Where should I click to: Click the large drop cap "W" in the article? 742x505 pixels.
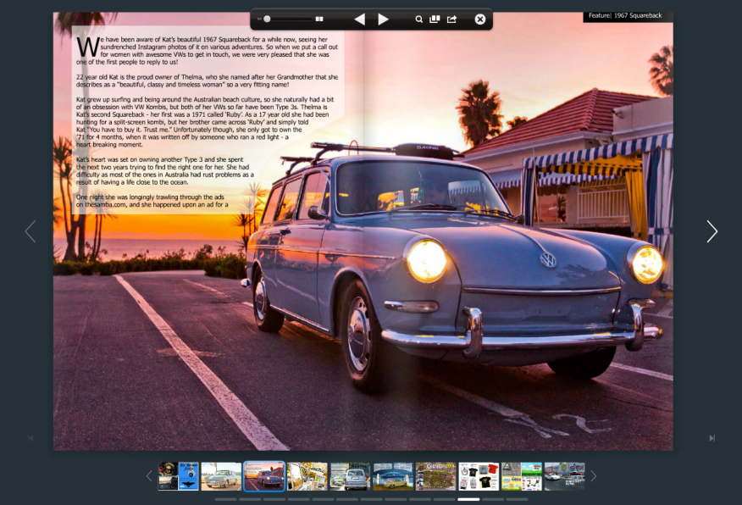pos(87,47)
